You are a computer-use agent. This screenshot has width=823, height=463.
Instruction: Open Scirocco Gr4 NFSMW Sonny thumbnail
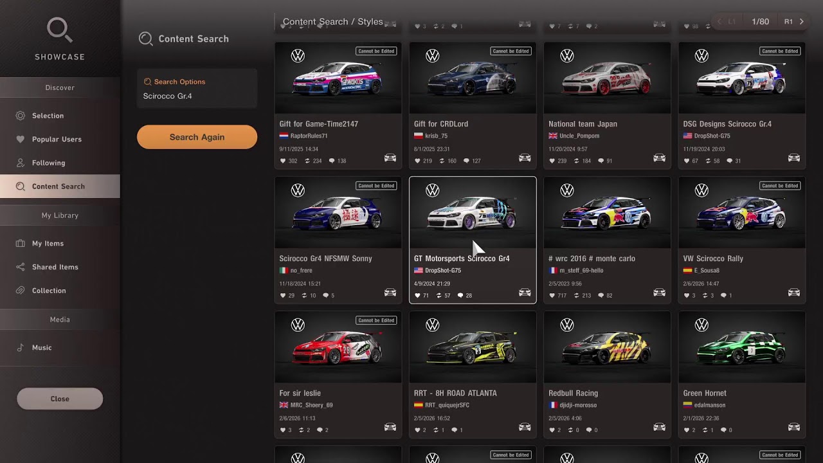tap(338, 213)
